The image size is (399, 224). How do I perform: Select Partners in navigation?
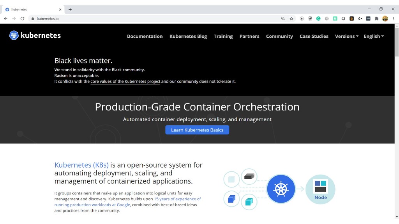[249, 36]
